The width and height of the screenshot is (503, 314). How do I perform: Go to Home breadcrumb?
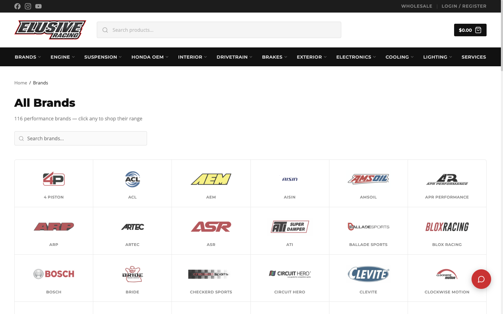pyautogui.click(x=21, y=83)
